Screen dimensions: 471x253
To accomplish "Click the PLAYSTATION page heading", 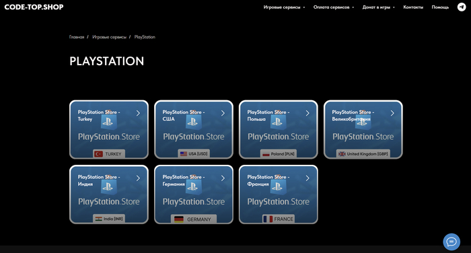I will click(x=106, y=61).
